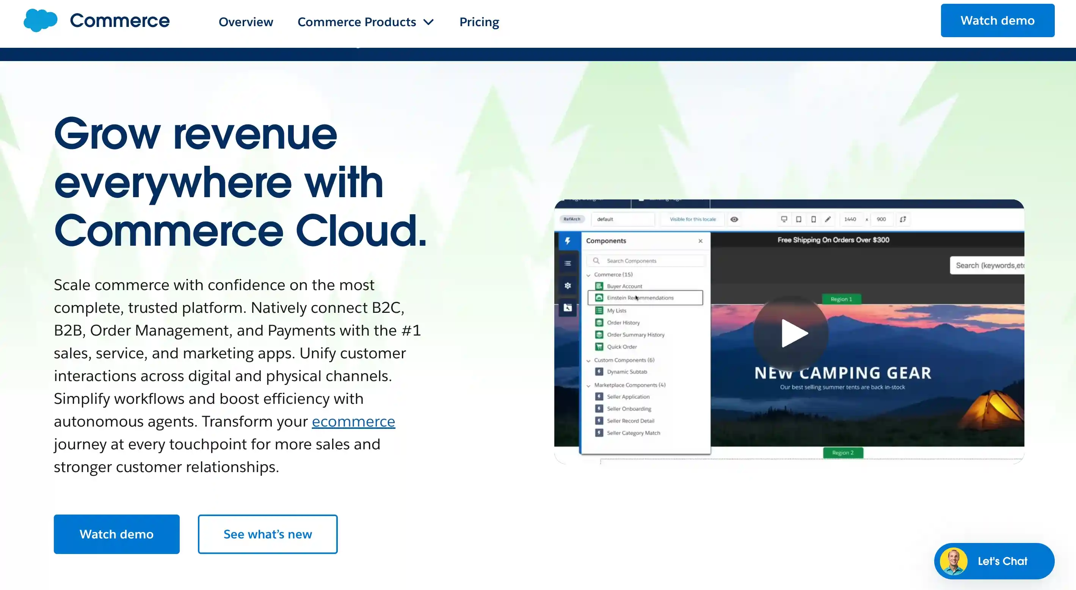Open Let's Chat widget
Viewport: 1076px width, 590px height.
[x=994, y=561]
